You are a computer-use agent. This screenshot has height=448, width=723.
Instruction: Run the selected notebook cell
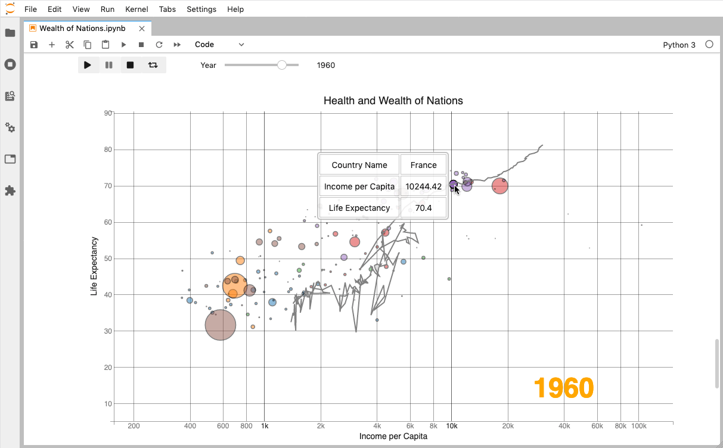123,44
